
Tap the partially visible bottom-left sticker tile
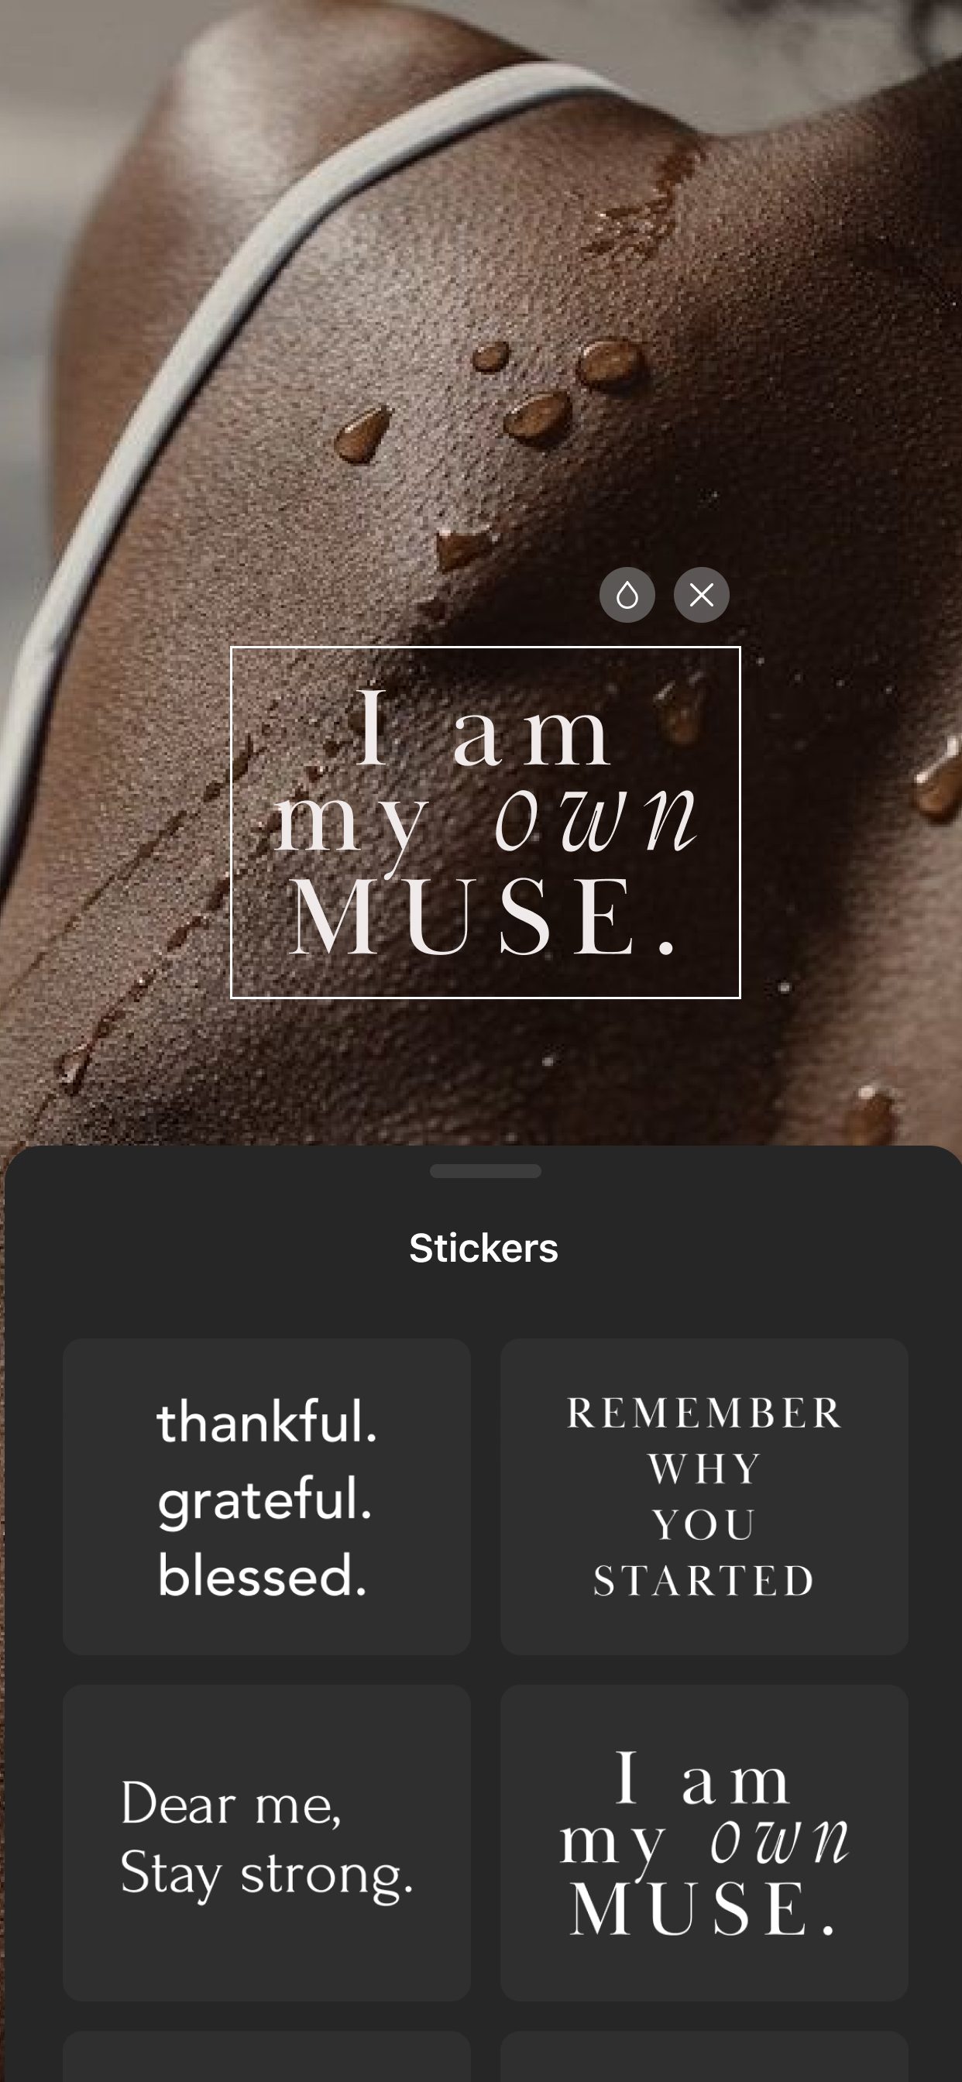tap(266, 2057)
